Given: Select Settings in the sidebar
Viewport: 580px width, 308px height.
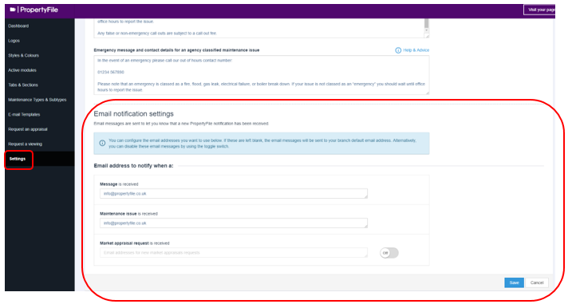Looking at the screenshot, I should pyautogui.click(x=18, y=159).
